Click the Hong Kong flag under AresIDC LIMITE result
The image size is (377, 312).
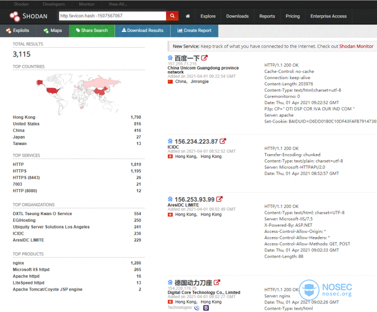pyautogui.click(x=170, y=214)
